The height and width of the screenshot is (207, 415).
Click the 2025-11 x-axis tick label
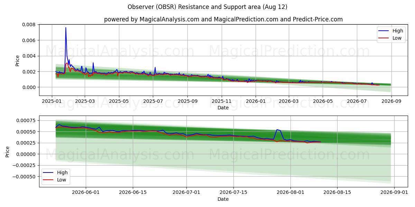(222, 101)
